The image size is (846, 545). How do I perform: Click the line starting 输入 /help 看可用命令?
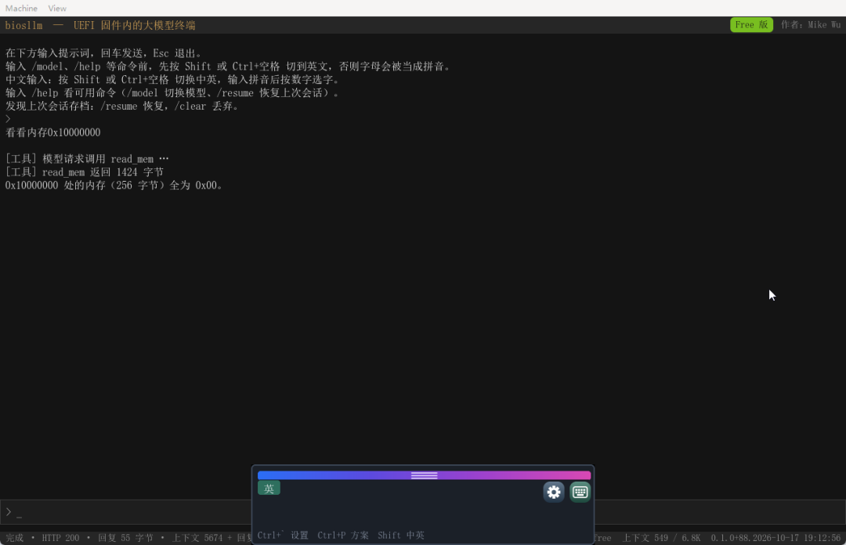click(x=172, y=93)
